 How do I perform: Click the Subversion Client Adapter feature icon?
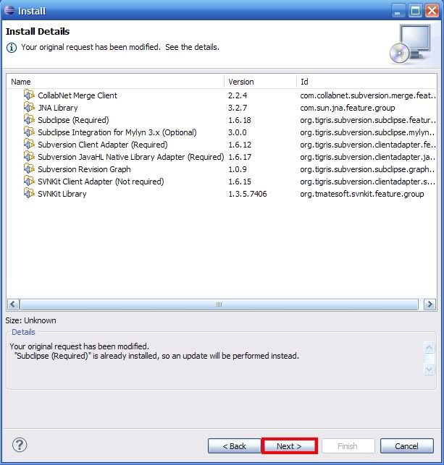(29, 145)
